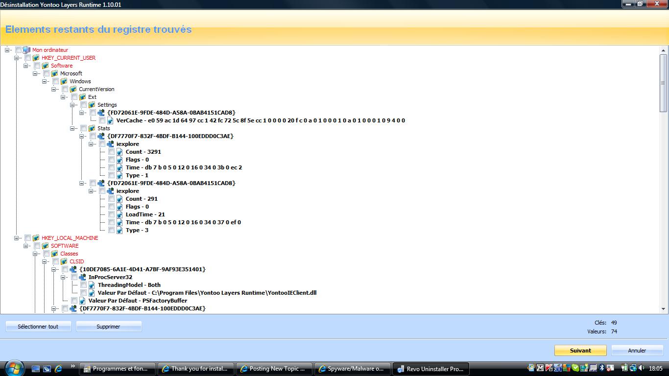
Task: Click the Settings key folder icon
Action: (92, 105)
